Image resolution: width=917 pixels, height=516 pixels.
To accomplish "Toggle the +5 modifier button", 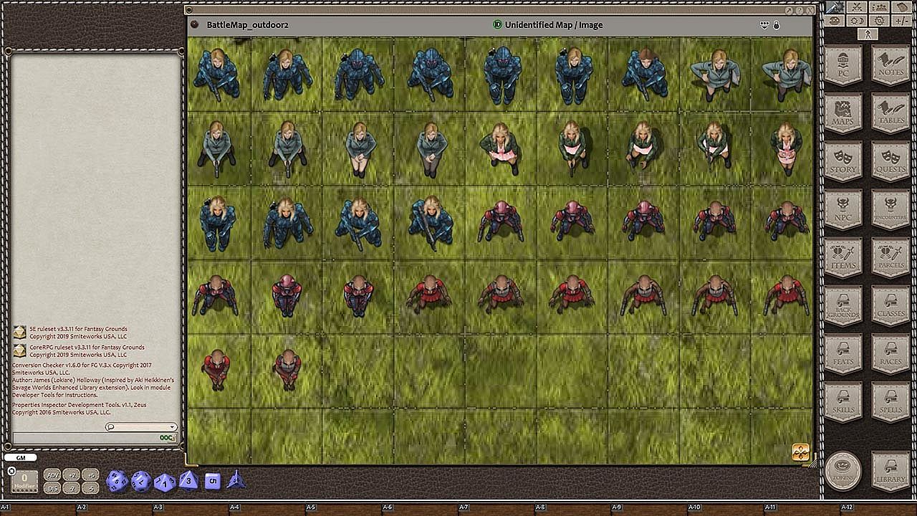I will coord(90,475).
